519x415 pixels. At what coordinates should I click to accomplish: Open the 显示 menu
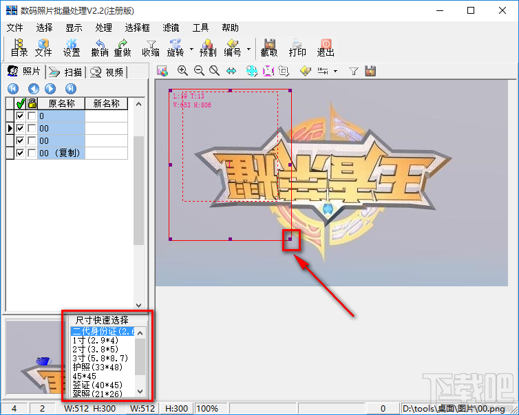[x=74, y=28]
